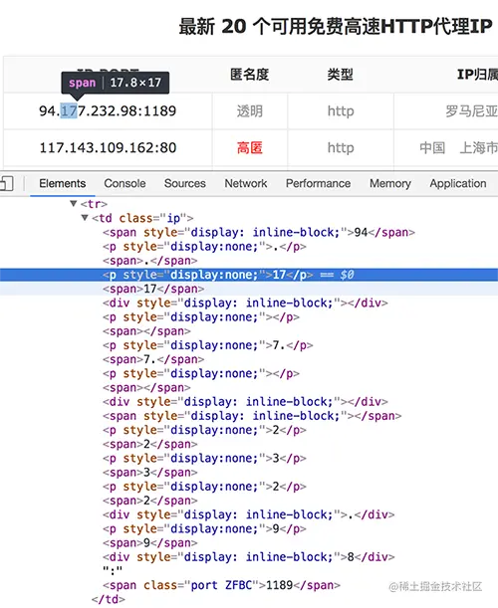Click http type in the 94.177 row
Viewport: 498px width, 608px height.
341,111
